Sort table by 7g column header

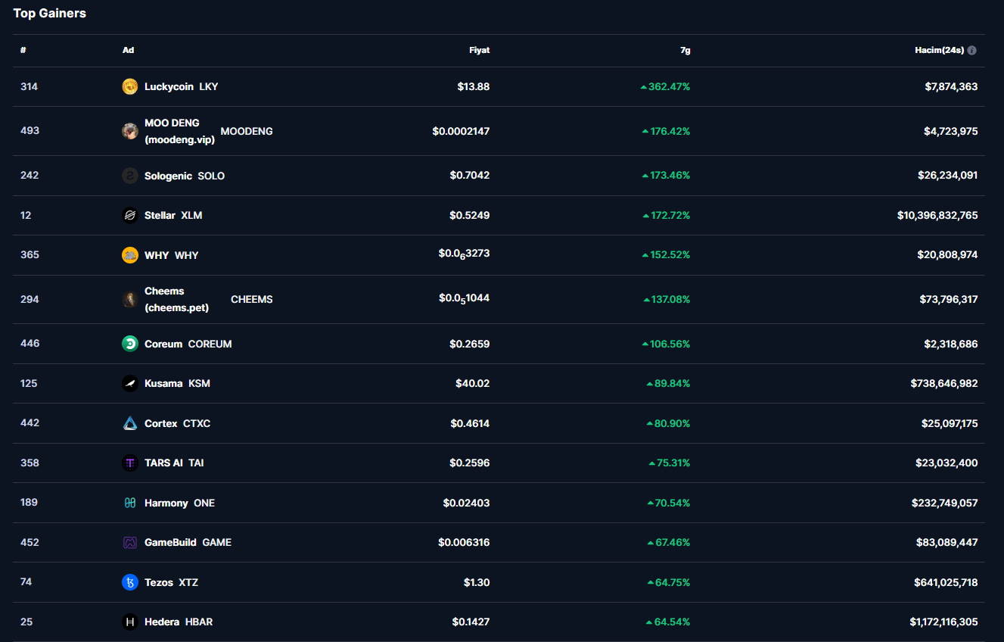pos(685,51)
